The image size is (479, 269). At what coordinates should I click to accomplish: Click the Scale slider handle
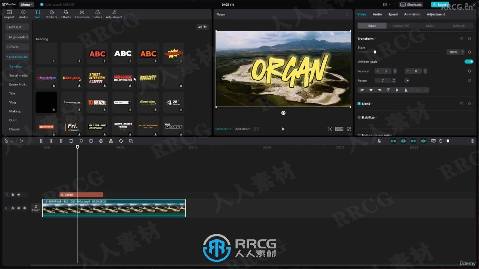pos(375,52)
